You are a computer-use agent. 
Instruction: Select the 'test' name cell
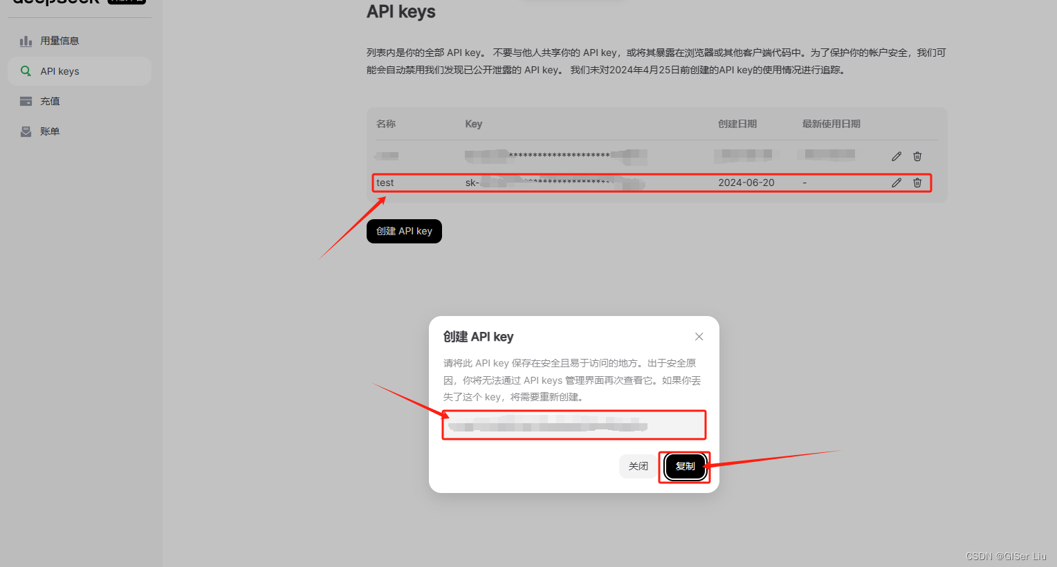tap(385, 183)
